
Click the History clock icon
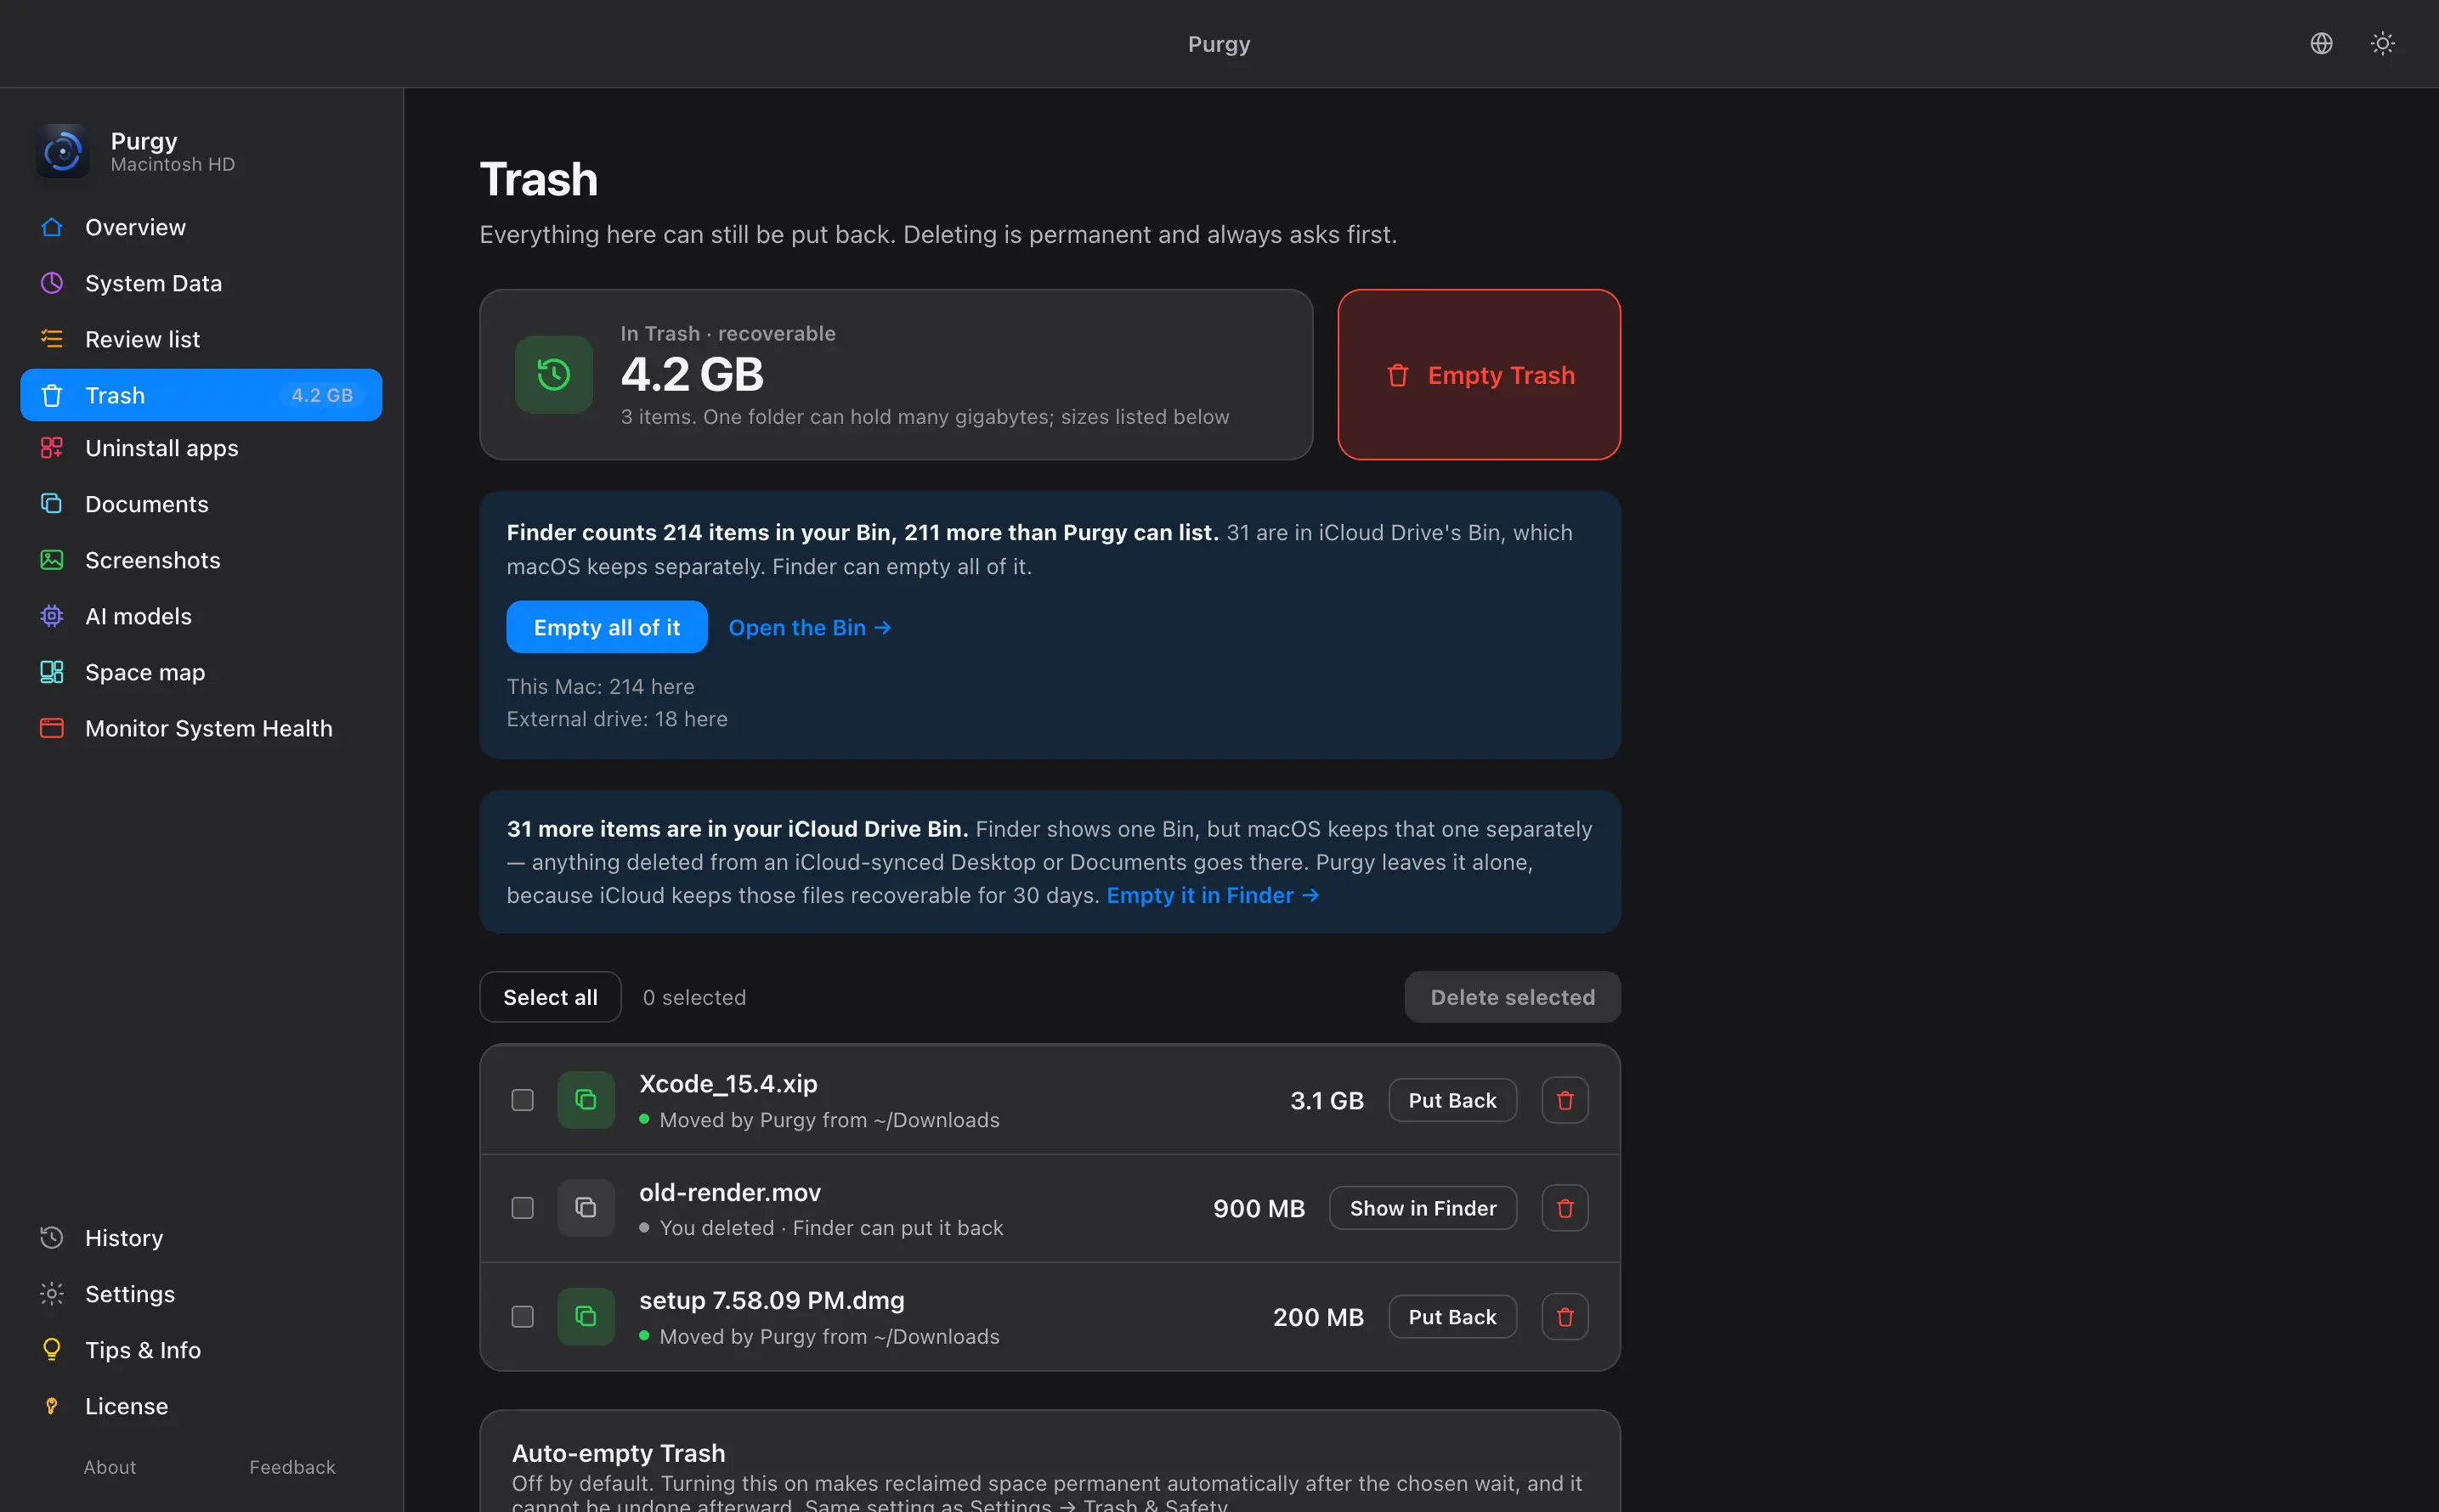pos(52,1238)
